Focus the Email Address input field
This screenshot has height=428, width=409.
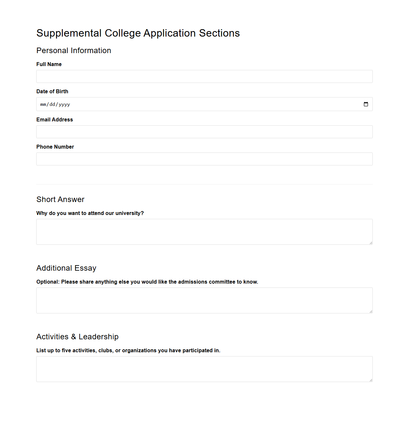pos(204,132)
